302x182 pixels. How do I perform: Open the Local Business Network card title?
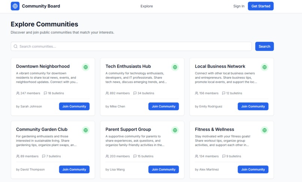point(220,66)
